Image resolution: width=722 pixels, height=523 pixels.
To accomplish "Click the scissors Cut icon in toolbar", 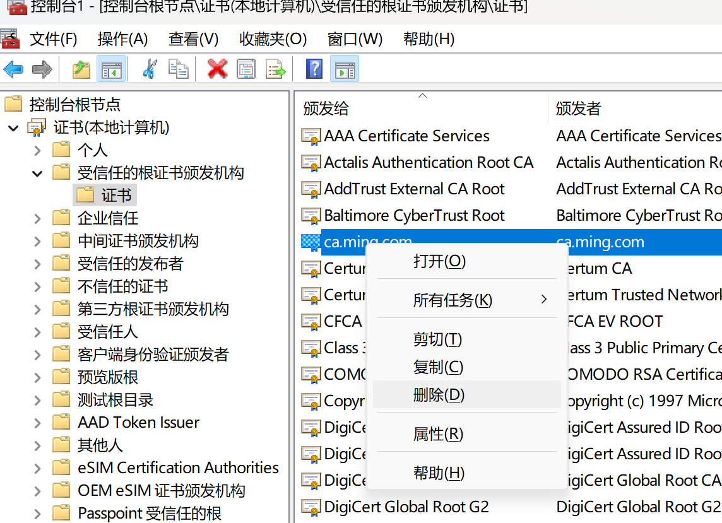I will pos(150,69).
